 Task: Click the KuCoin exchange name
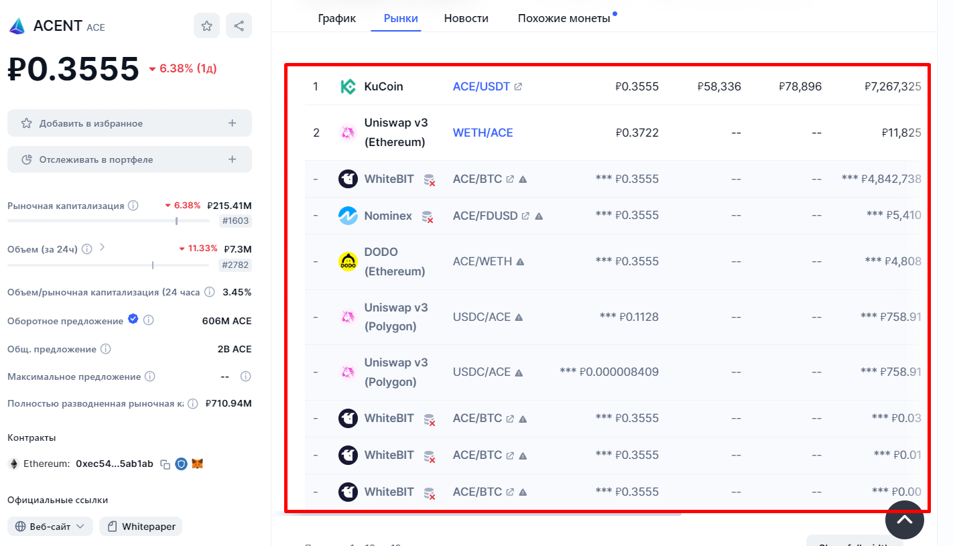click(x=383, y=86)
